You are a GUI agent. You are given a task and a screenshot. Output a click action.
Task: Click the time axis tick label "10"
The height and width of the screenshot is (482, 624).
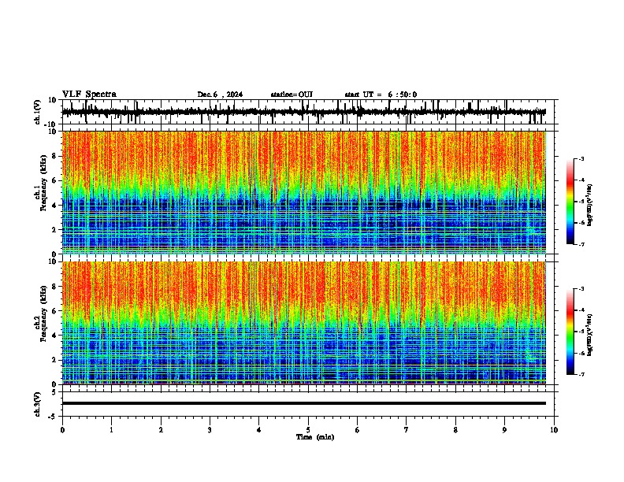click(x=554, y=430)
